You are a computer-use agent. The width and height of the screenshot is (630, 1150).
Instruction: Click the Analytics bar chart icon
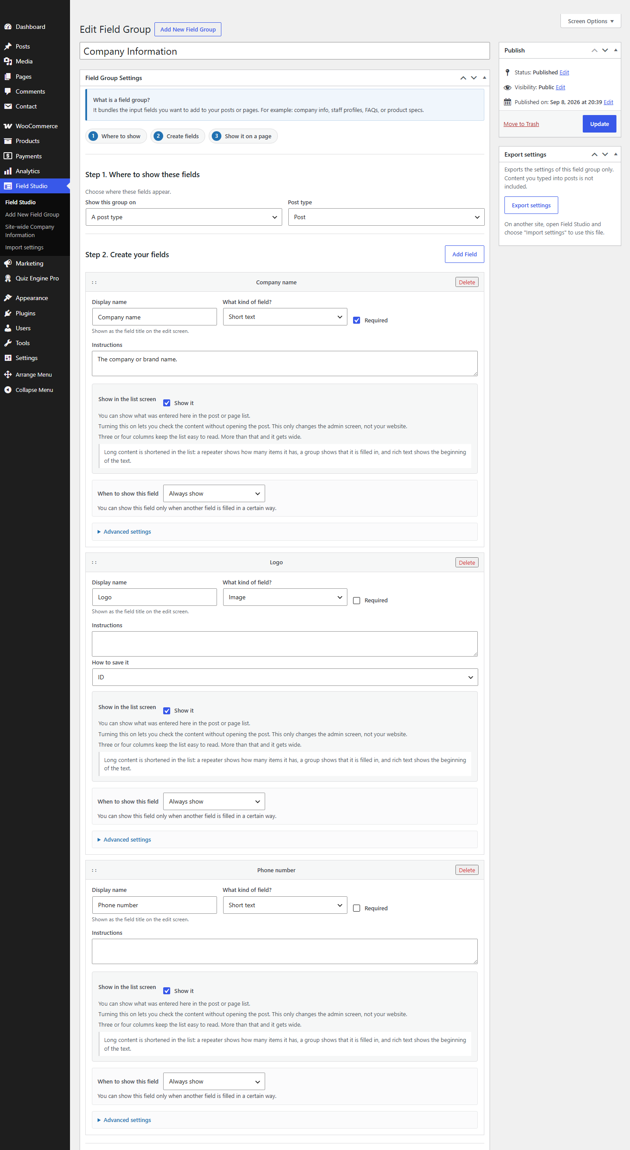click(x=8, y=171)
